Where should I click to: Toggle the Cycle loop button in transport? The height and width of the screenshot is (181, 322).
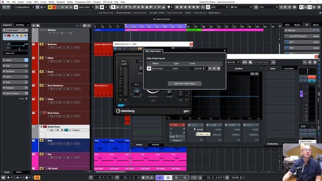[x=159, y=177]
